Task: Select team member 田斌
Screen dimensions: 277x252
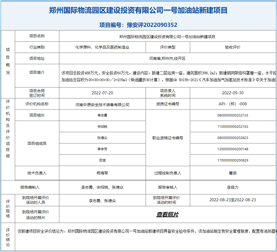Action: pyautogui.click(x=103, y=160)
